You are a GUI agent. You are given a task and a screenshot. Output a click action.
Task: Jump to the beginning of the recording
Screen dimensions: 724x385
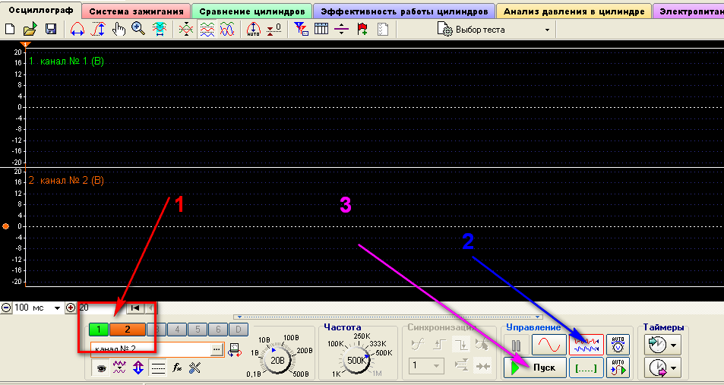click(136, 308)
